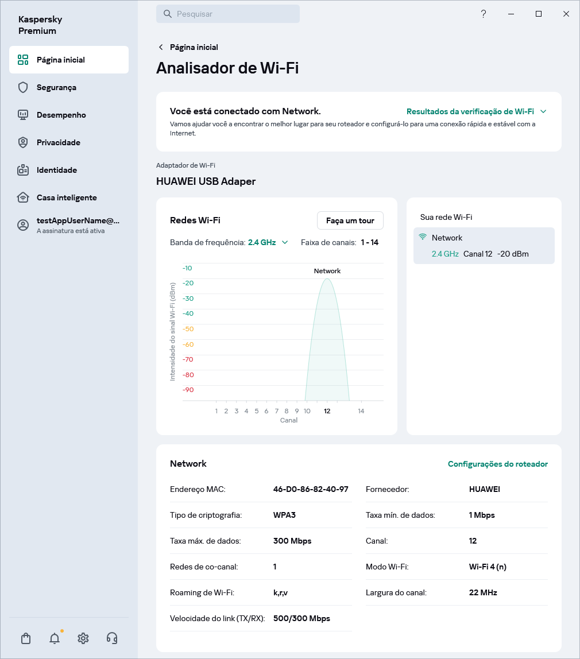Open the Segurança section icon
Screen dimensions: 580x659
pos(23,87)
